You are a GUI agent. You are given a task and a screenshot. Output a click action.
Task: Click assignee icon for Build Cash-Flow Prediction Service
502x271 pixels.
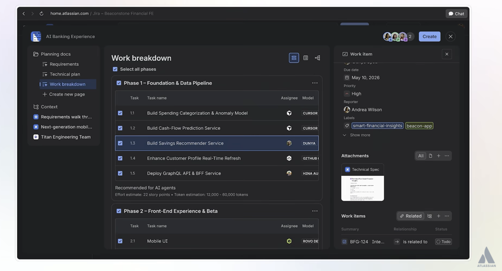pyautogui.click(x=289, y=128)
